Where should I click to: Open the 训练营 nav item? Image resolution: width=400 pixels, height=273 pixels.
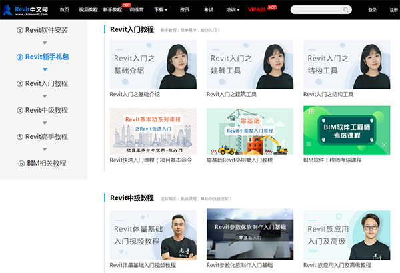(x=136, y=10)
